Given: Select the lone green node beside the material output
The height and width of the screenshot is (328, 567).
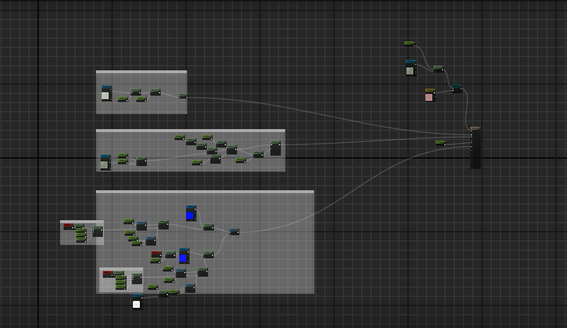Looking at the screenshot, I should (440, 144).
